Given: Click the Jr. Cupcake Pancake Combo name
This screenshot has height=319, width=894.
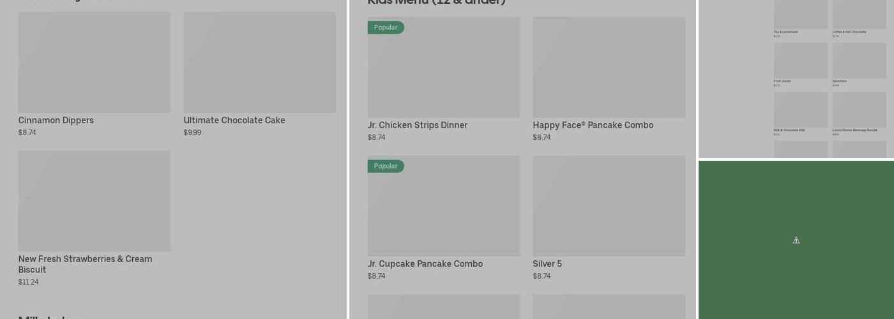Looking at the screenshot, I should [425, 263].
